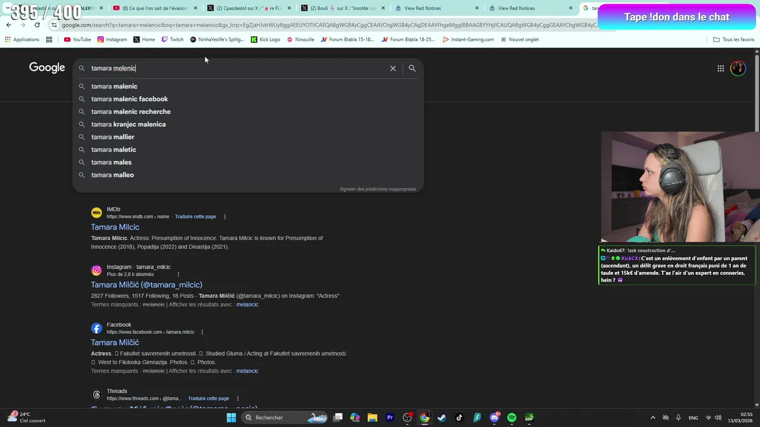Image resolution: width=760 pixels, height=427 pixels.
Task: Open Instagram result three-dot menu
Action: click(178, 274)
